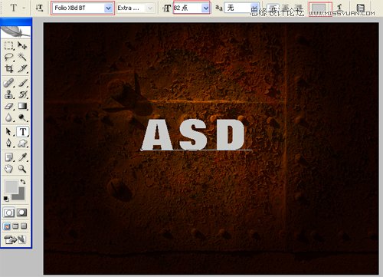Screen dimensions: 383x277
Task: Click the font size T icon
Action: coord(166,8)
